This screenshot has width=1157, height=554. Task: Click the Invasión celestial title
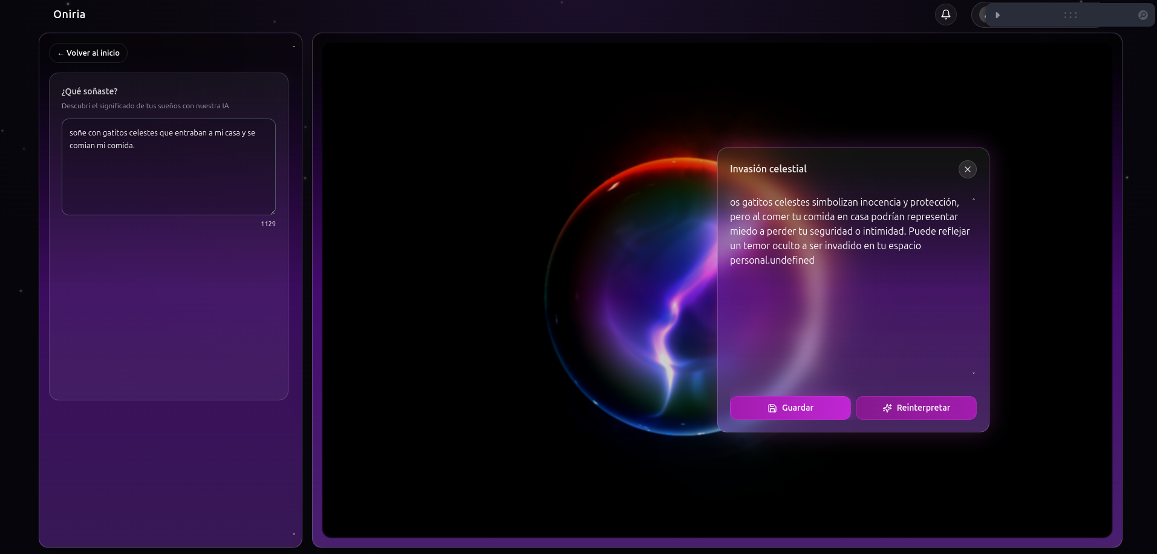(x=768, y=169)
